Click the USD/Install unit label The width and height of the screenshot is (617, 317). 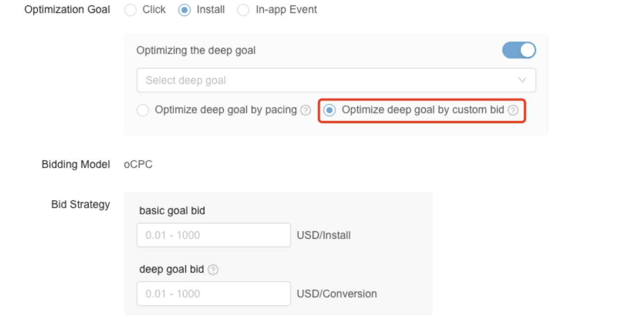click(324, 235)
